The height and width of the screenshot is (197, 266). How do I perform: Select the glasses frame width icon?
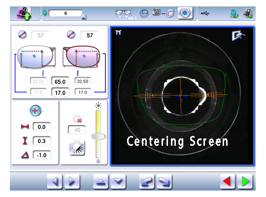pyautogui.click(x=123, y=13)
